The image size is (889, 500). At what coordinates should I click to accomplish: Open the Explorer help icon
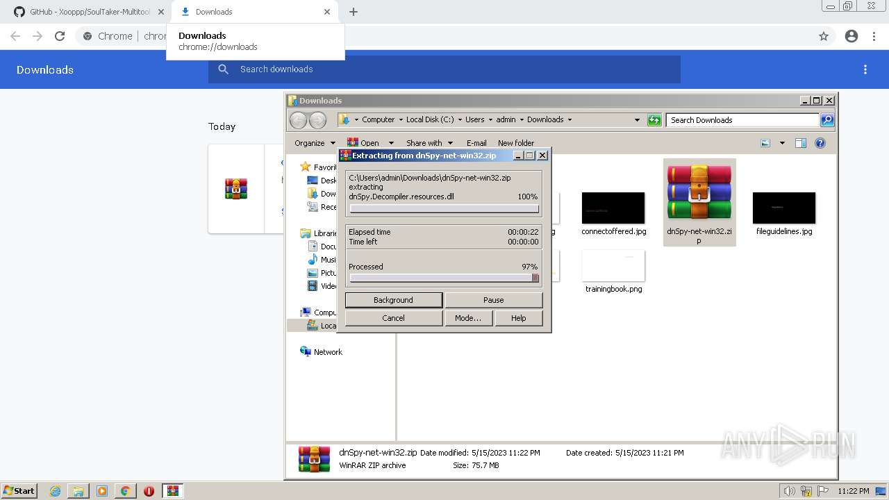point(820,143)
